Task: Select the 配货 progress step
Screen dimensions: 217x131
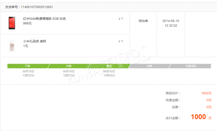Action: point(109,66)
